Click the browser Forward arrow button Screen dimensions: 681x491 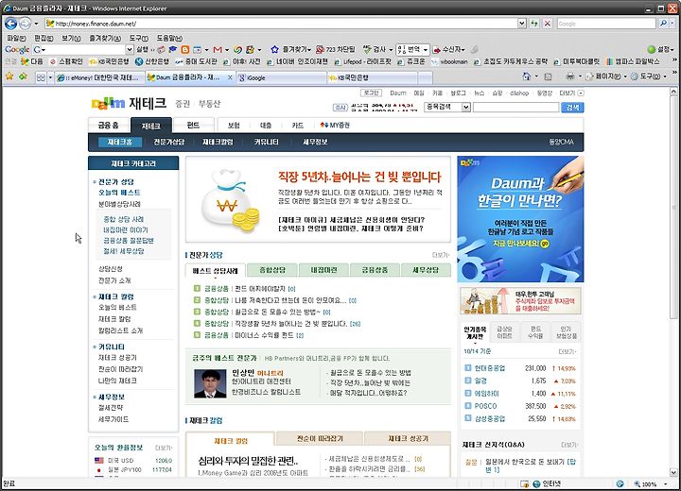[26, 24]
